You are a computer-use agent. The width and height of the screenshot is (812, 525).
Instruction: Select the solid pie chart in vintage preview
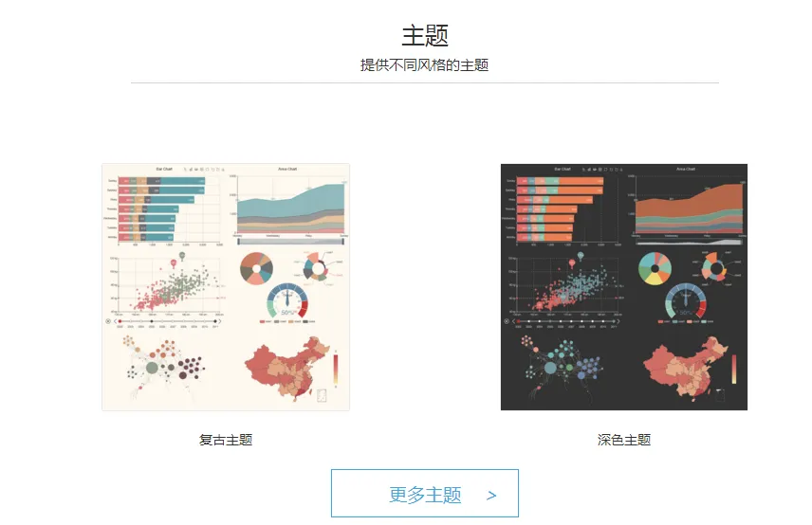point(256,268)
